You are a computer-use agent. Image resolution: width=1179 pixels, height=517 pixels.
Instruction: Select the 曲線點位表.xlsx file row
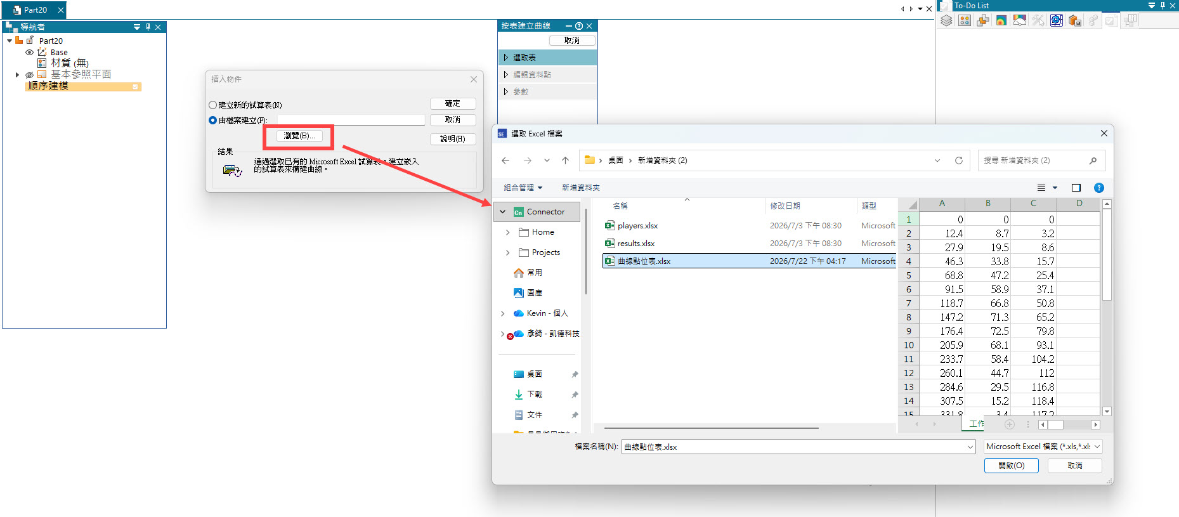[x=749, y=261]
